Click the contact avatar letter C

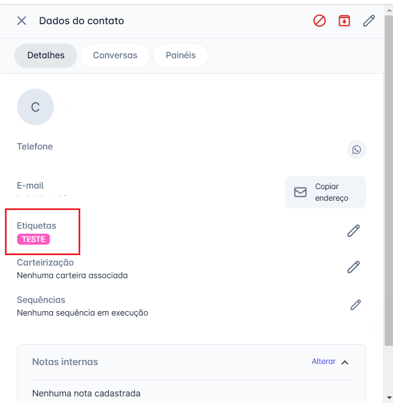point(35,107)
